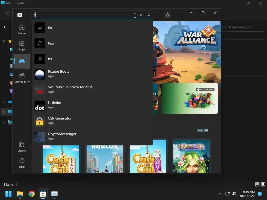
Task: Open the performance monitor taskbar app
Action: (x=54, y=194)
